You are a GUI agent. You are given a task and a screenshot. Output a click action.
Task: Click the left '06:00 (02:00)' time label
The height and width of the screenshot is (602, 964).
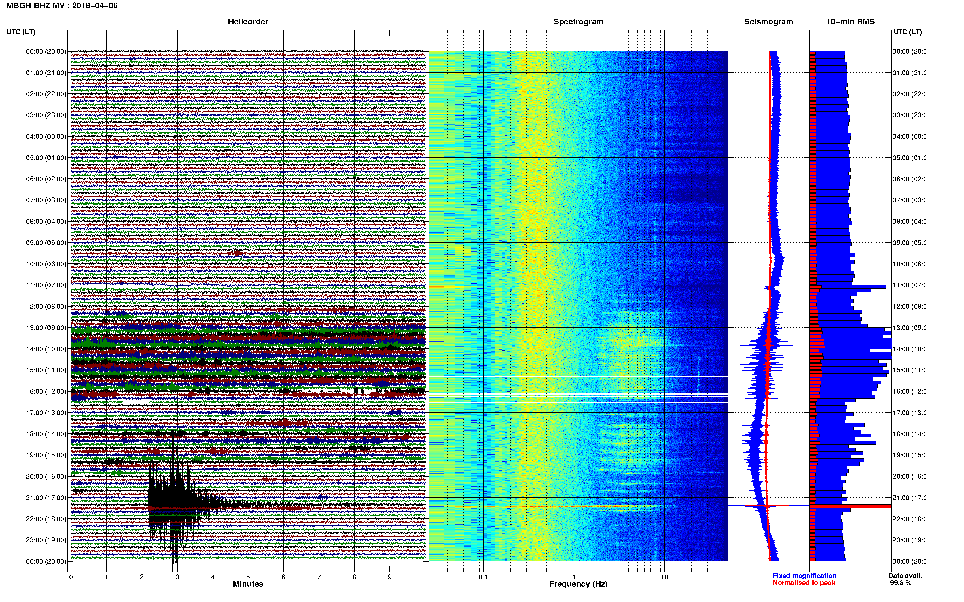[46, 179]
